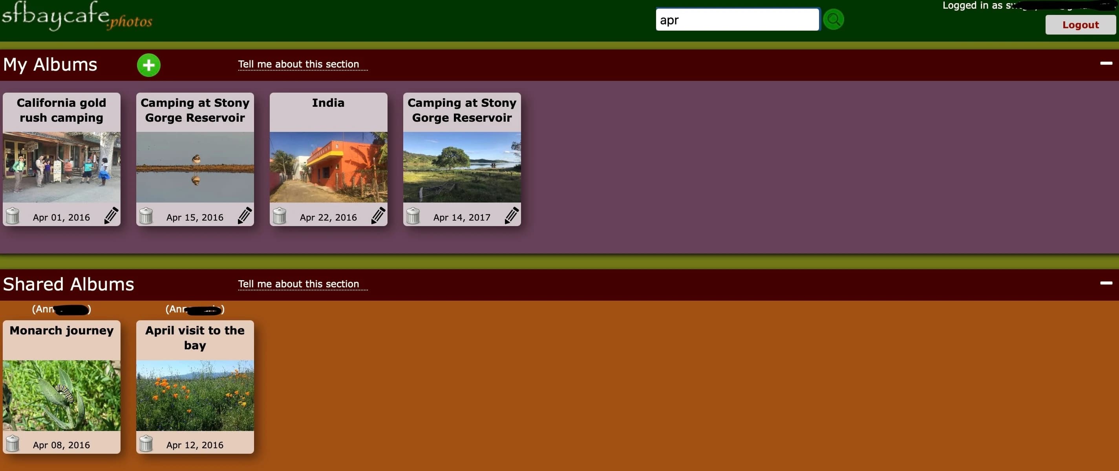Viewport: 1119px width, 471px height.
Task: Click inside the search input containing apr
Action: coord(737,19)
